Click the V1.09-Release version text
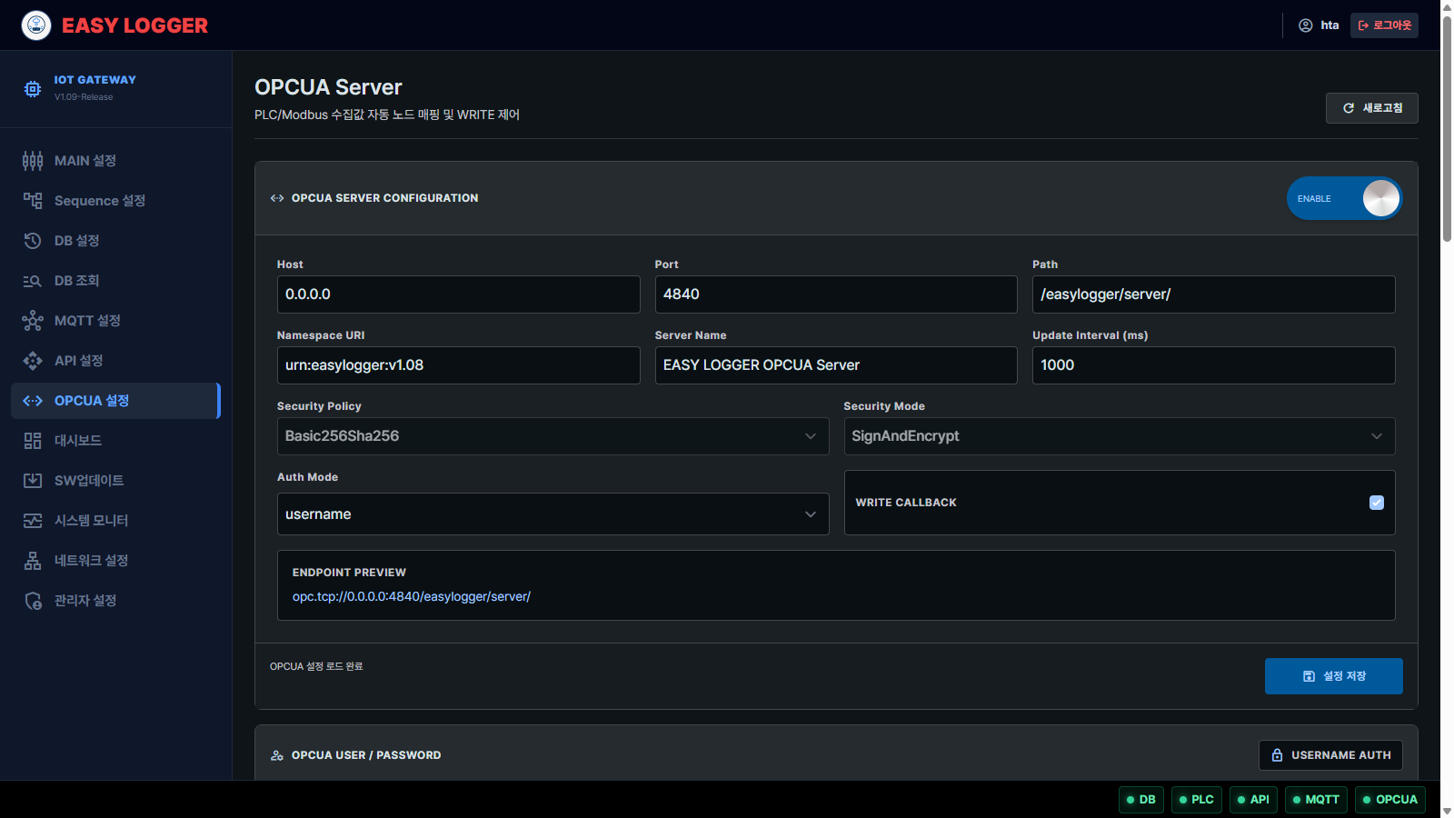Image resolution: width=1454 pixels, height=818 pixels. point(84,97)
